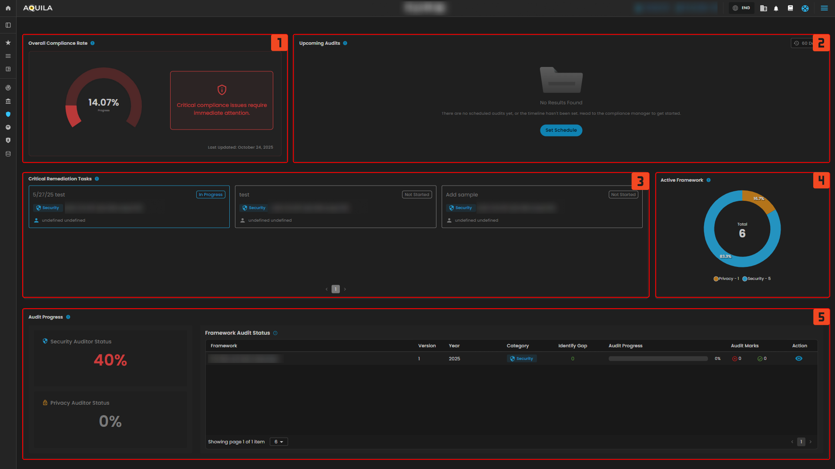View framework audit via the eye icon

[x=799, y=359]
